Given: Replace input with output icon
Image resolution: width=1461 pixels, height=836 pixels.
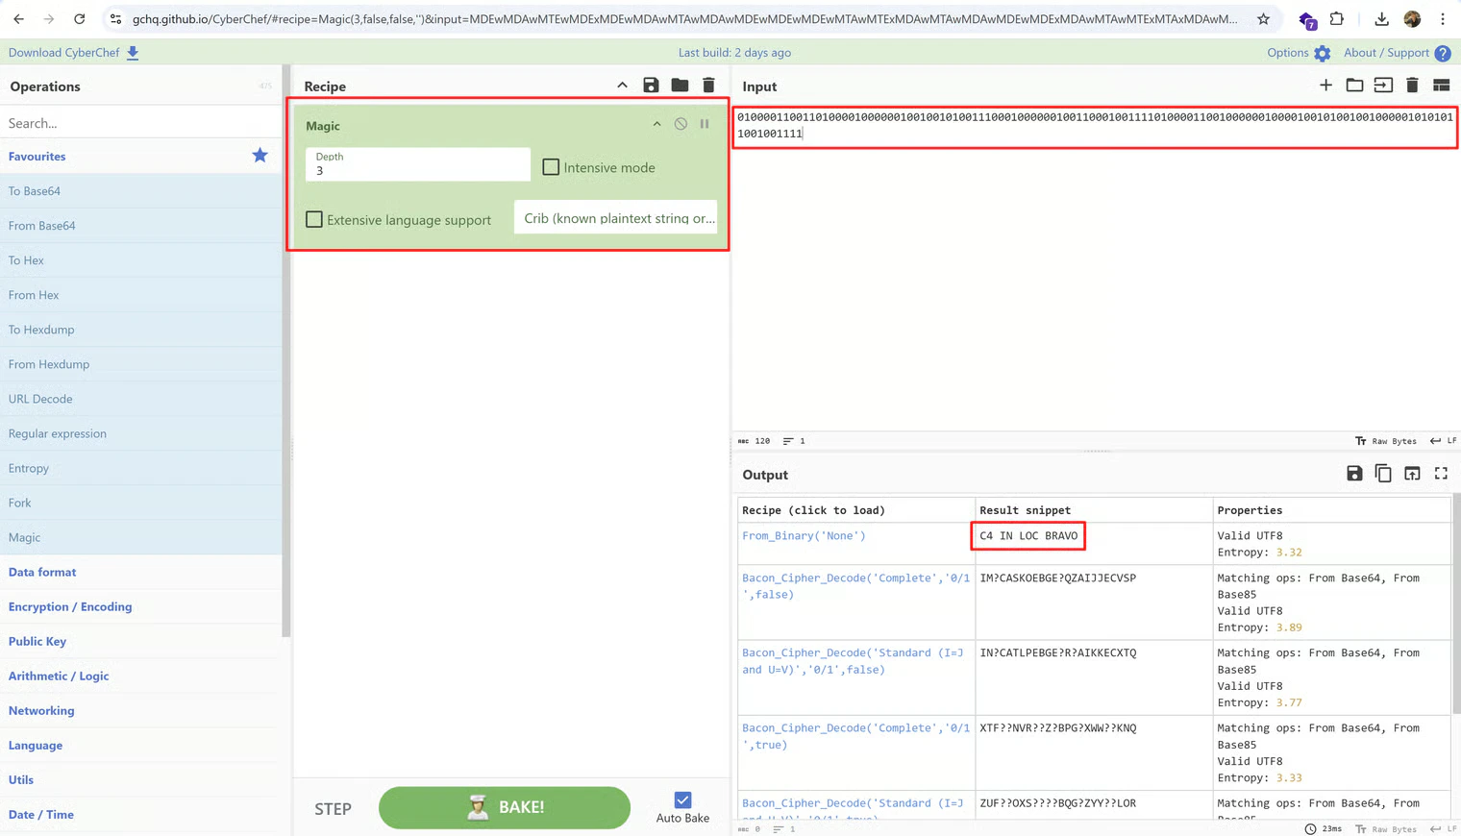Looking at the screenshot, I should click(1412, 474).
